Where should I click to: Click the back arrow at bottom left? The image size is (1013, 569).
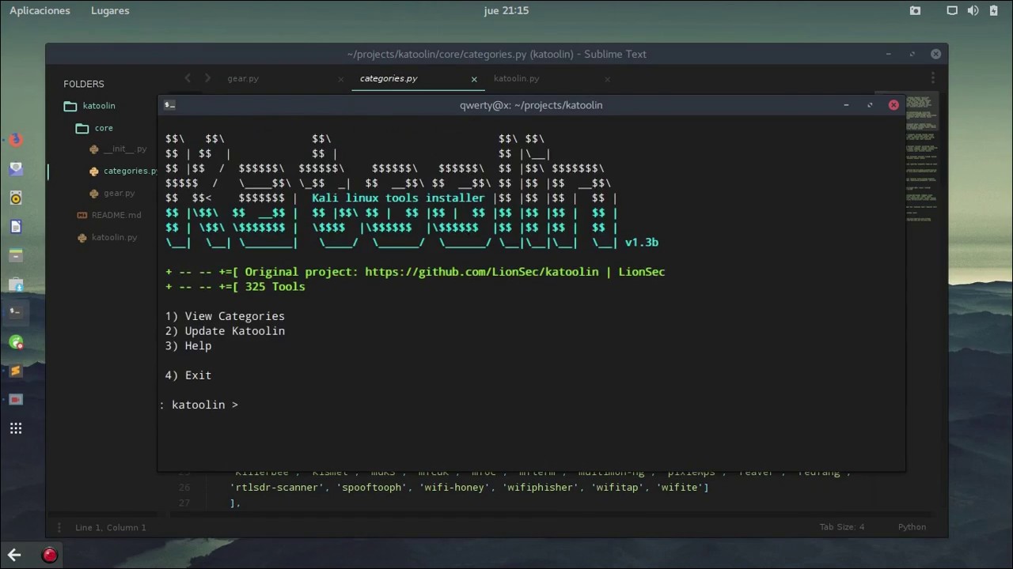pos(13,555)
